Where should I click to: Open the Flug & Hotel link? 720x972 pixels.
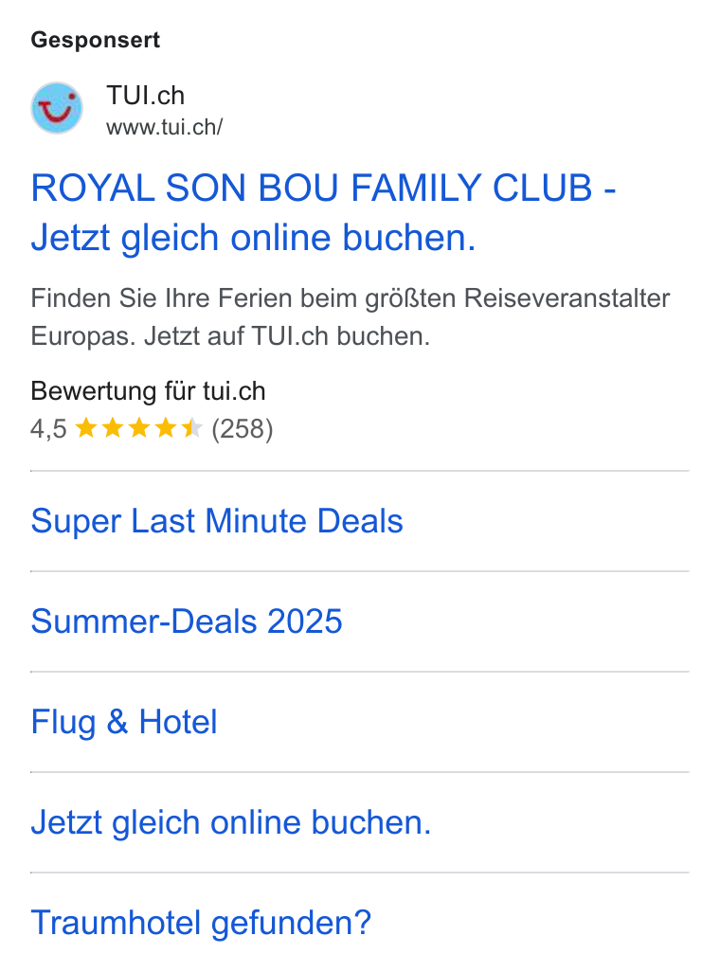point(124,722)
